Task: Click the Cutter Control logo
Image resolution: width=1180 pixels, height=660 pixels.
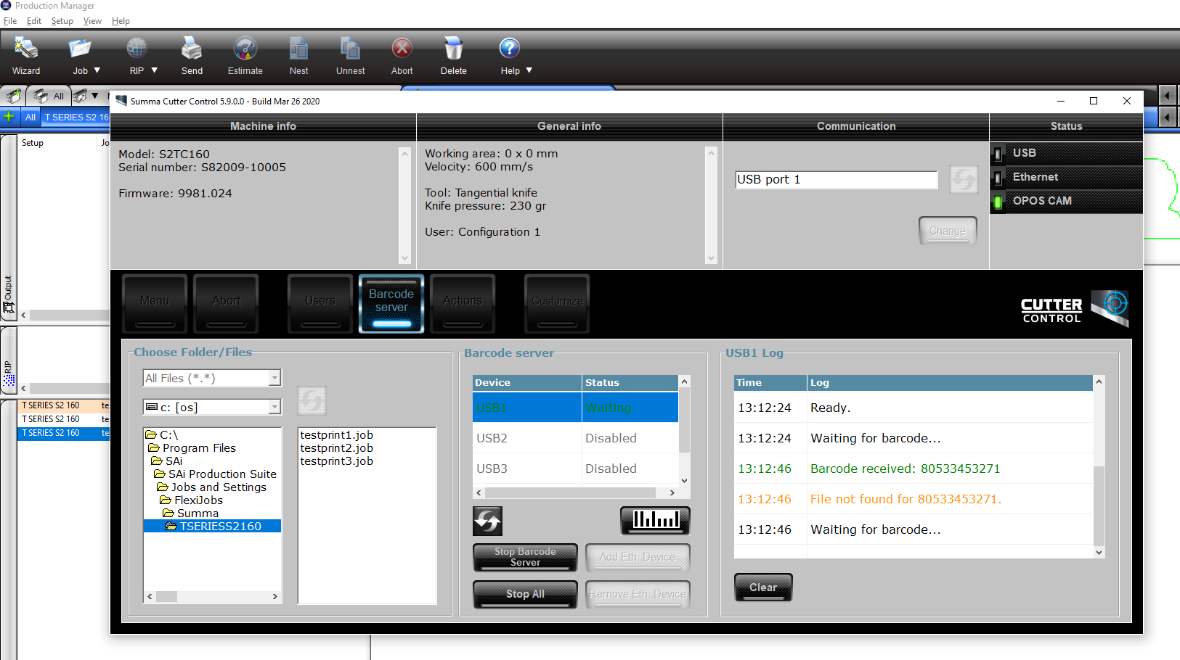Action: (x=1074, y=309)
